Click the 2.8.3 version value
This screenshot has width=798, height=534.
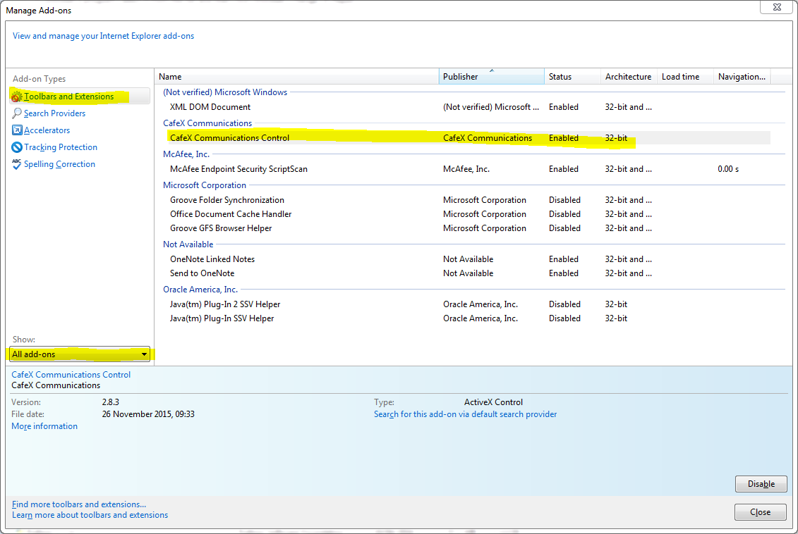pyautogui.click(x=111, y=402)
